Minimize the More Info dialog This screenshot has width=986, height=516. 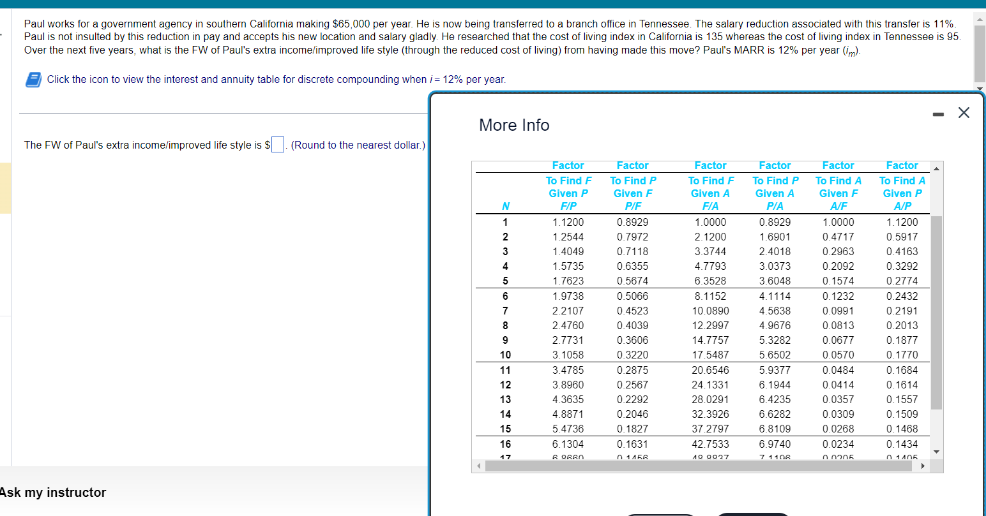[x=937, y=115]
